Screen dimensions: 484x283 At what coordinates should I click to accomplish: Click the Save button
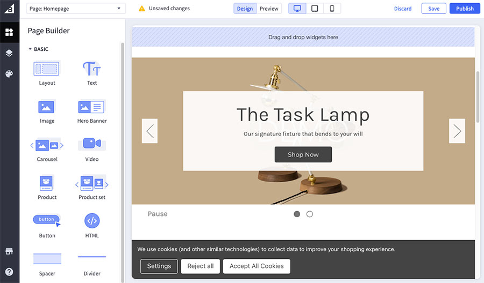point(433,9)
